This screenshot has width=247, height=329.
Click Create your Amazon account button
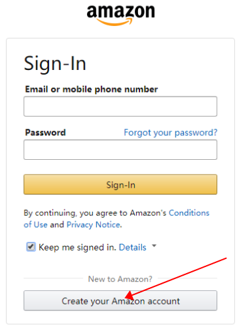tap(120, 301)
